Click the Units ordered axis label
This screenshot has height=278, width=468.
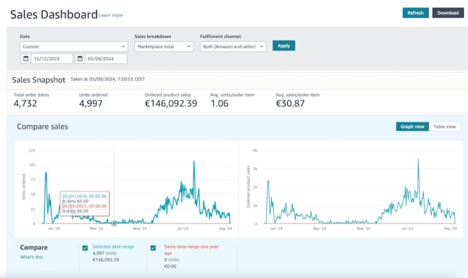point(24,186)
